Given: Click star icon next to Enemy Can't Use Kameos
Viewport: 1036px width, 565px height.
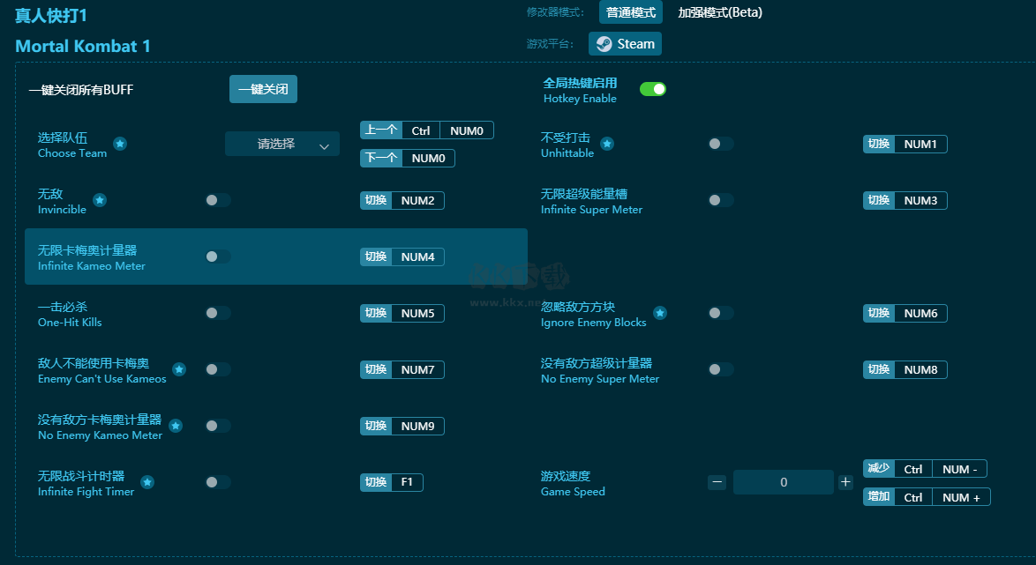Looking at the screenshot, I should (x=179, y=369).
